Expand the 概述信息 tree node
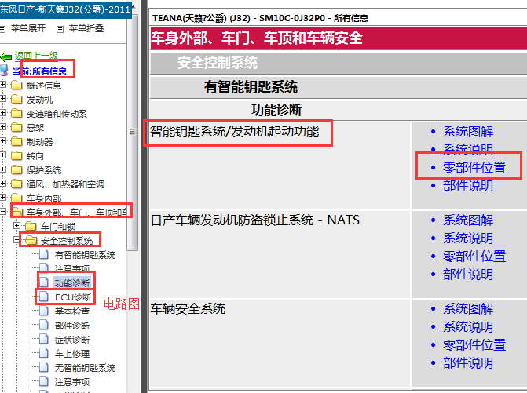Screen dimensions: 527x393 click(2, 84)
